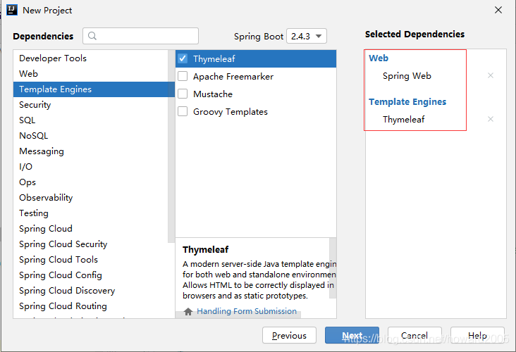Select the Spring Cloud category
The height and width of the screenshot is (352, 516).
[90, 228]
